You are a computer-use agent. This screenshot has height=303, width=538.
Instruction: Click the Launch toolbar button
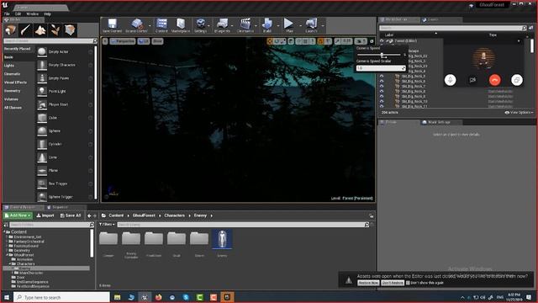tap(311, 25)
